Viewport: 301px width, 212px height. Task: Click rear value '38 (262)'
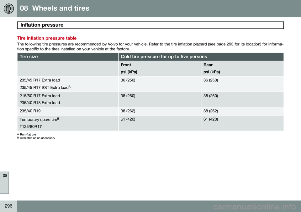point(211,111)
